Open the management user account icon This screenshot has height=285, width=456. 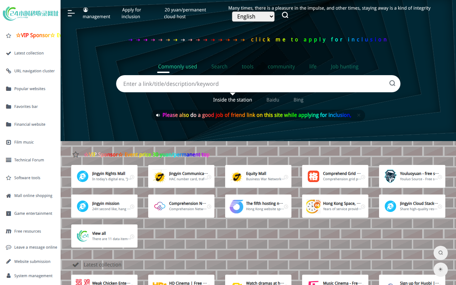[85, 10]
